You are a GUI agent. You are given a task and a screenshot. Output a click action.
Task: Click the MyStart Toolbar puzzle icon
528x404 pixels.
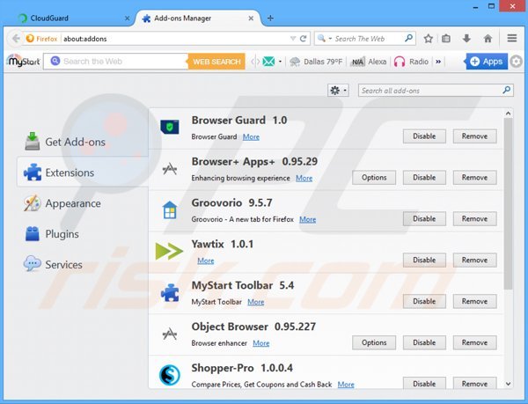coord(170,292)
